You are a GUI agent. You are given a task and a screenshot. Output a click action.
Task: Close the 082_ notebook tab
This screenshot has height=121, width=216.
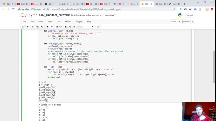(151, 4)
